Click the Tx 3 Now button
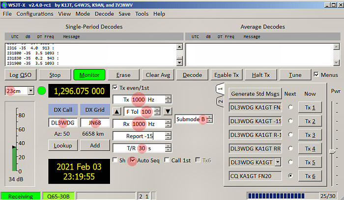This screenshot has height=200, width=344. 310,135
